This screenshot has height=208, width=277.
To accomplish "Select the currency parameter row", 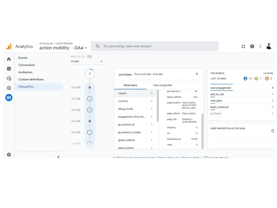I will coord(135,101).
